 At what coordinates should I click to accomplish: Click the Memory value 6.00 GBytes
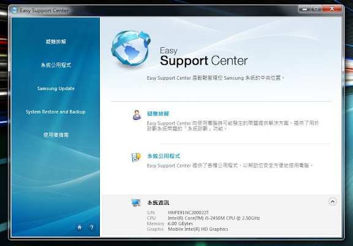pos(180,223)
